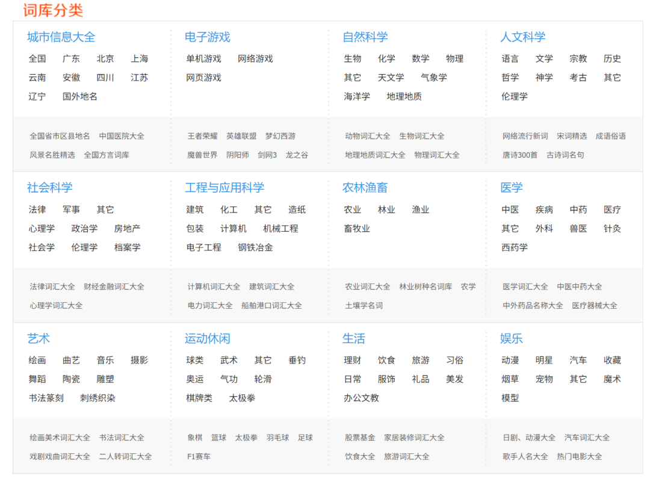Select the 太极拳 sub-category under 运动休闲
650x487 pixels.
pyautogui.click(x=242, y=398)
